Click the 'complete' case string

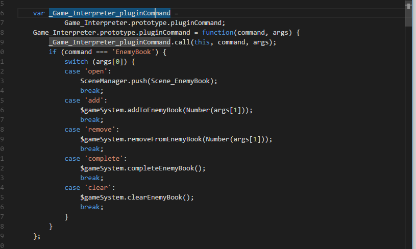tap(104, 159)
